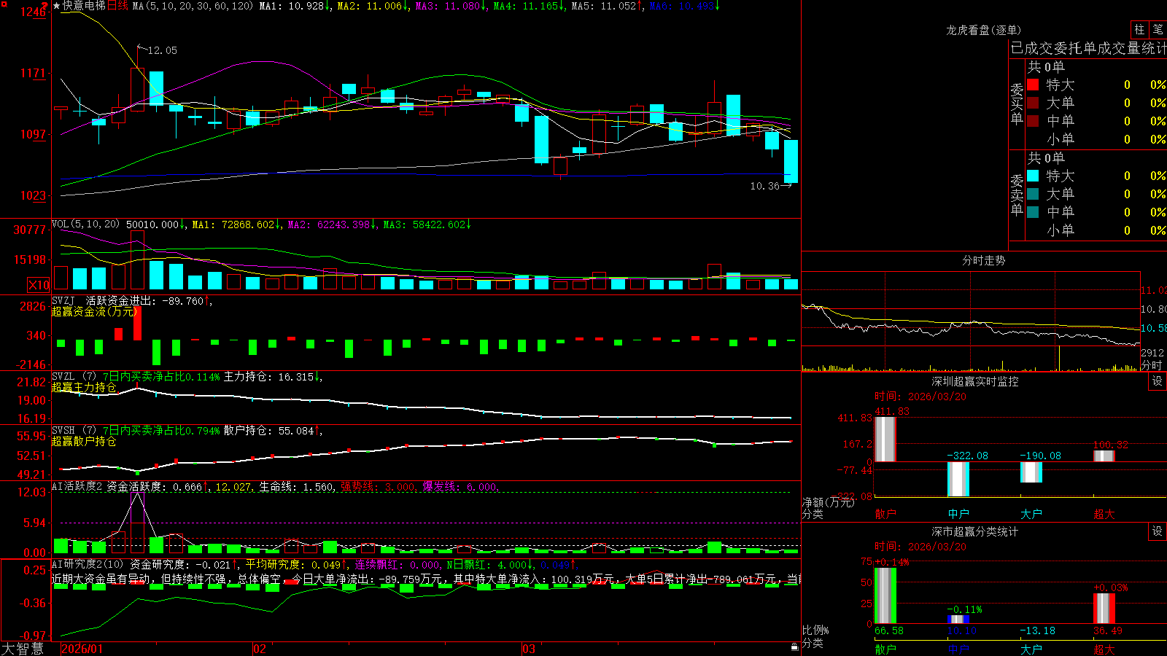
Task: Click the 超大 bar valued 100.32
Action: [1104, 456]
